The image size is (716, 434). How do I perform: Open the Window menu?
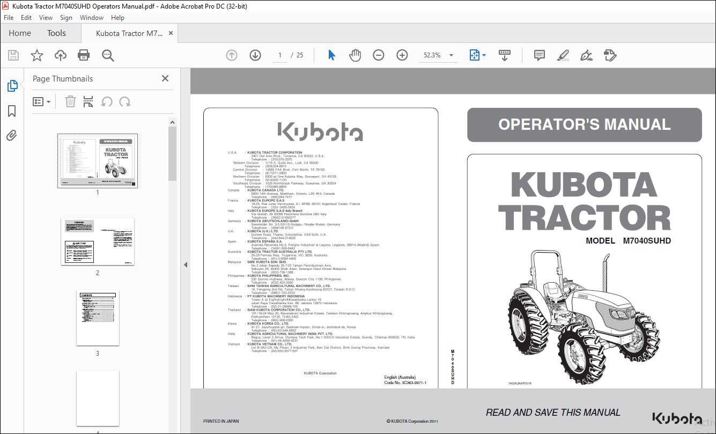(92, 18)
